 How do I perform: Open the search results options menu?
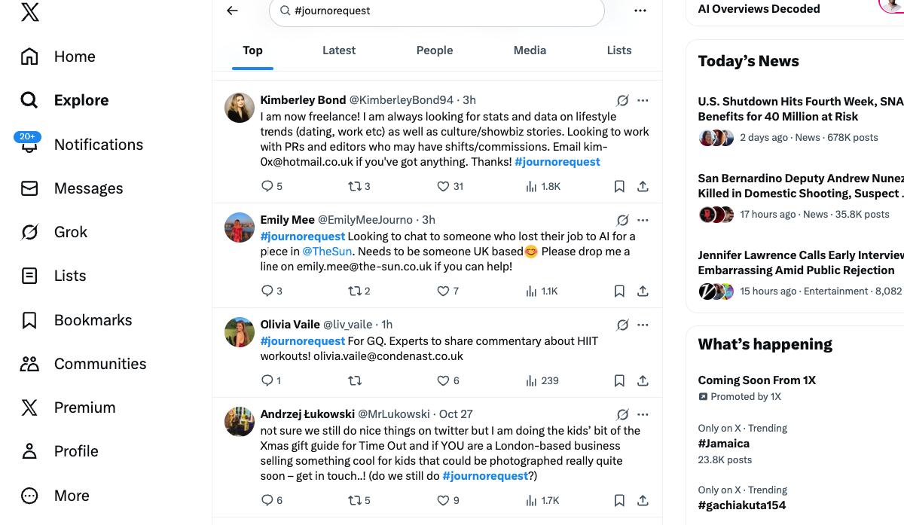point(640,11)
